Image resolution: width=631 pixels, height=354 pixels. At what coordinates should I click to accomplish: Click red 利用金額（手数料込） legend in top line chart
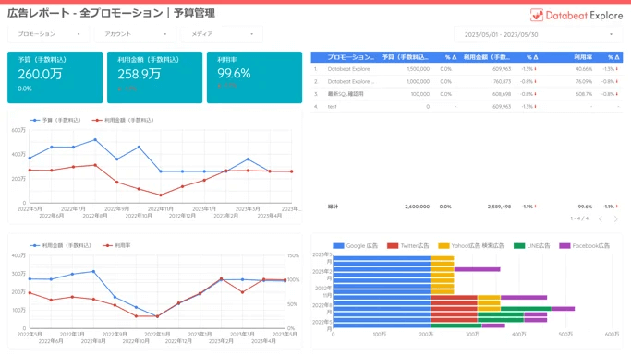click(x=123, y=120)
